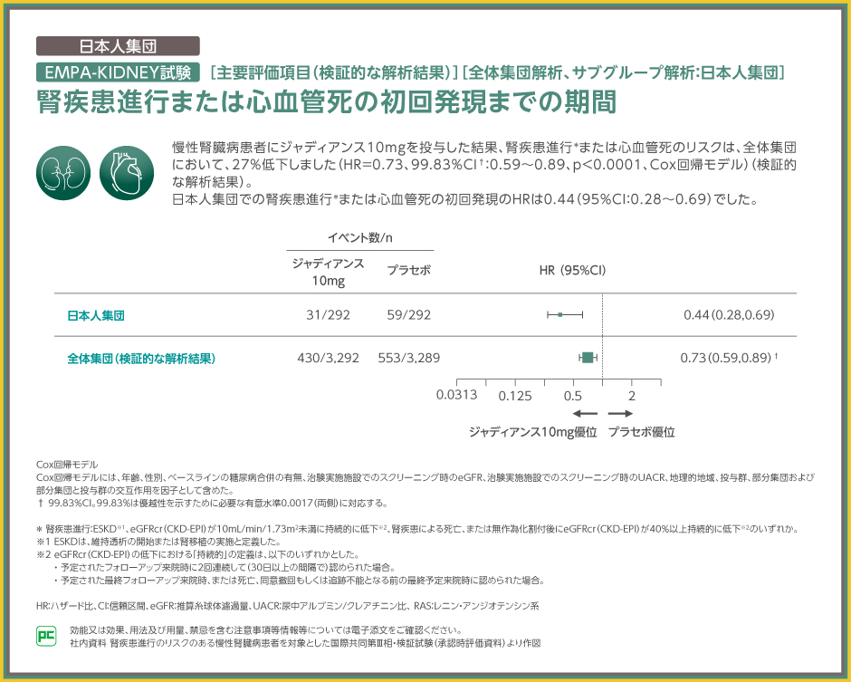Select the 日本人集団 forest plot marker
The height and width of the screenshot is (682, 851).
561,314
